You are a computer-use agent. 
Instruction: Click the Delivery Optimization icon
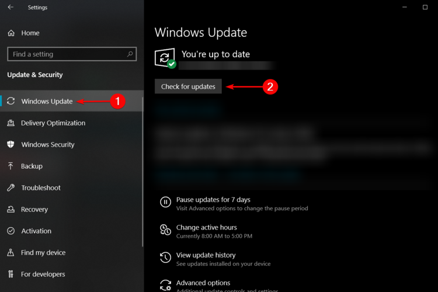click(11, 123)
